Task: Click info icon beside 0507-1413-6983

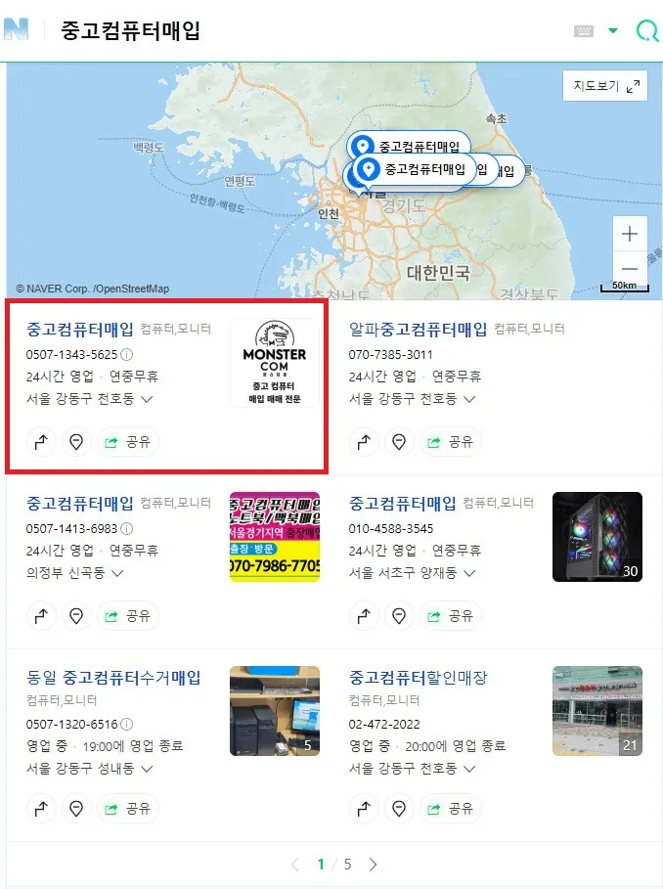Action: click(127, 528)
